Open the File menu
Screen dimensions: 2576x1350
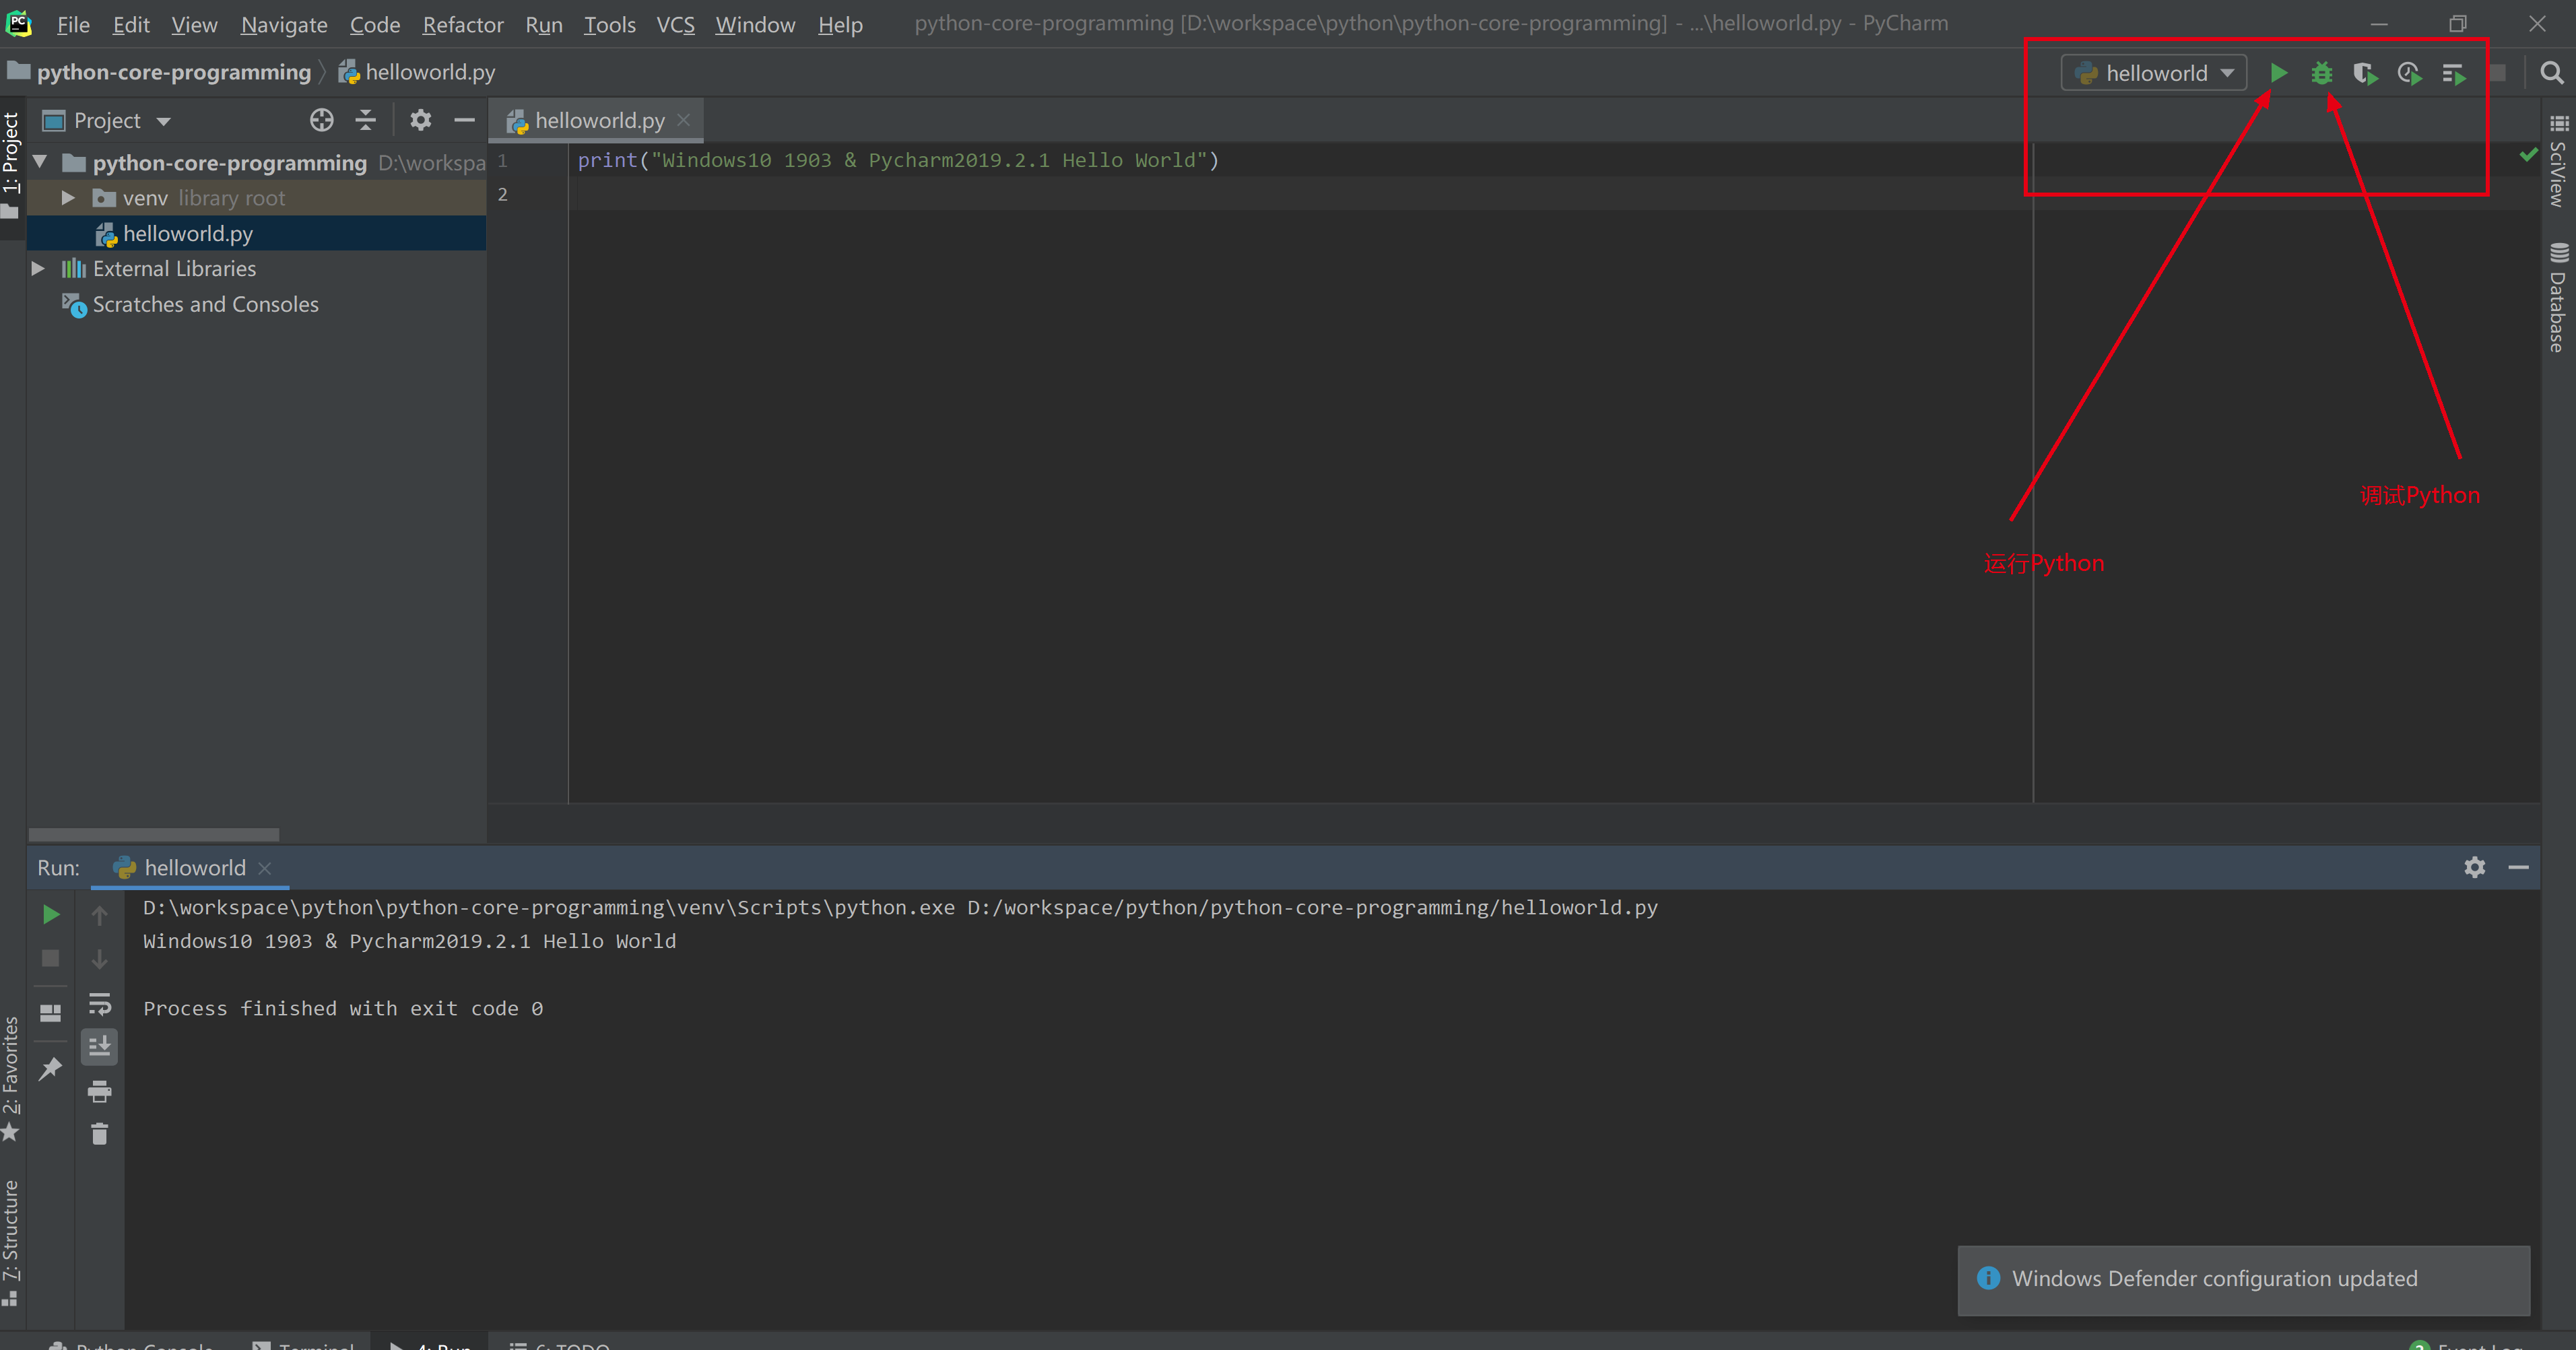click(73, 24)
